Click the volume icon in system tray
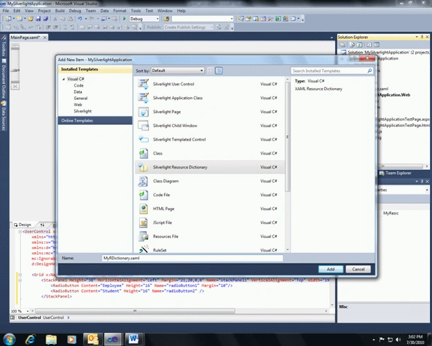The image size is (432, 346). (398, 339)
